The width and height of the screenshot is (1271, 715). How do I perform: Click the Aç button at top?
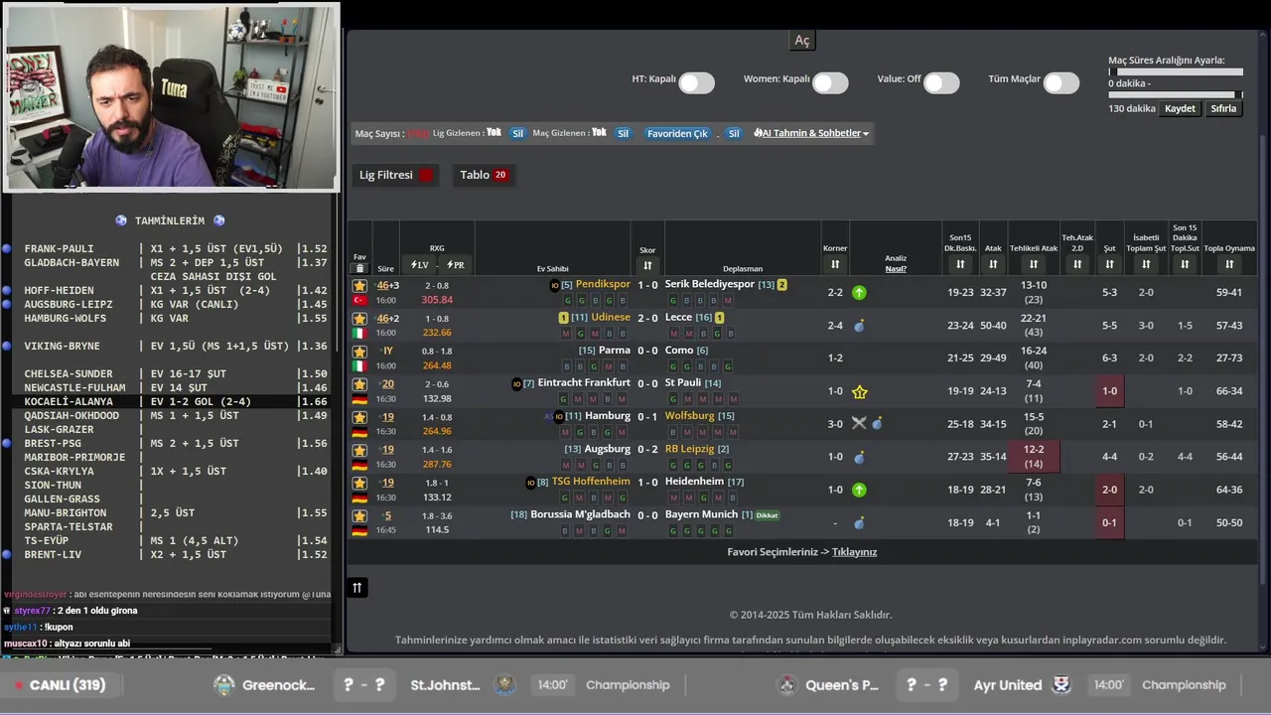[802, 41]
